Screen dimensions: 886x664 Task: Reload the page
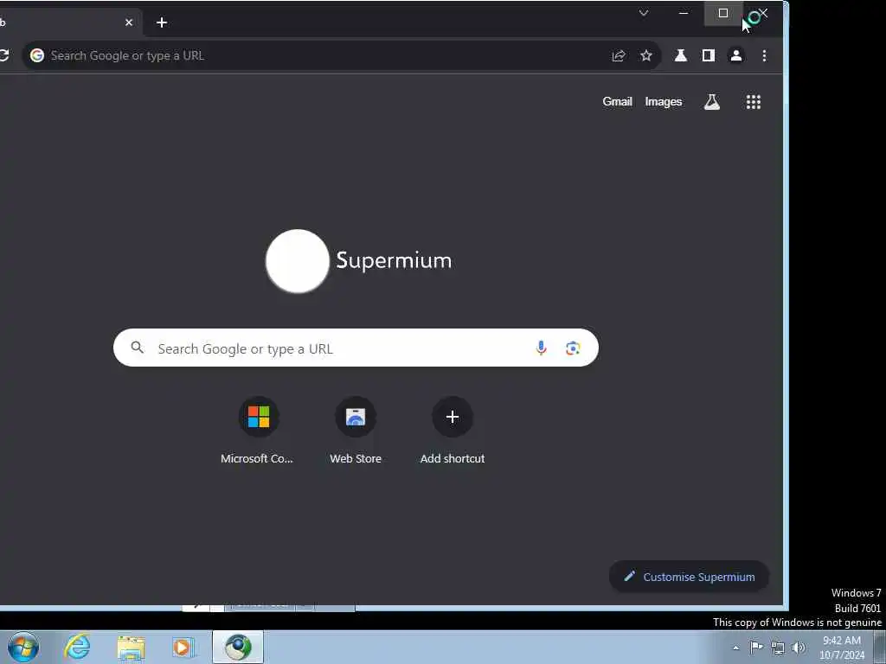4,55
